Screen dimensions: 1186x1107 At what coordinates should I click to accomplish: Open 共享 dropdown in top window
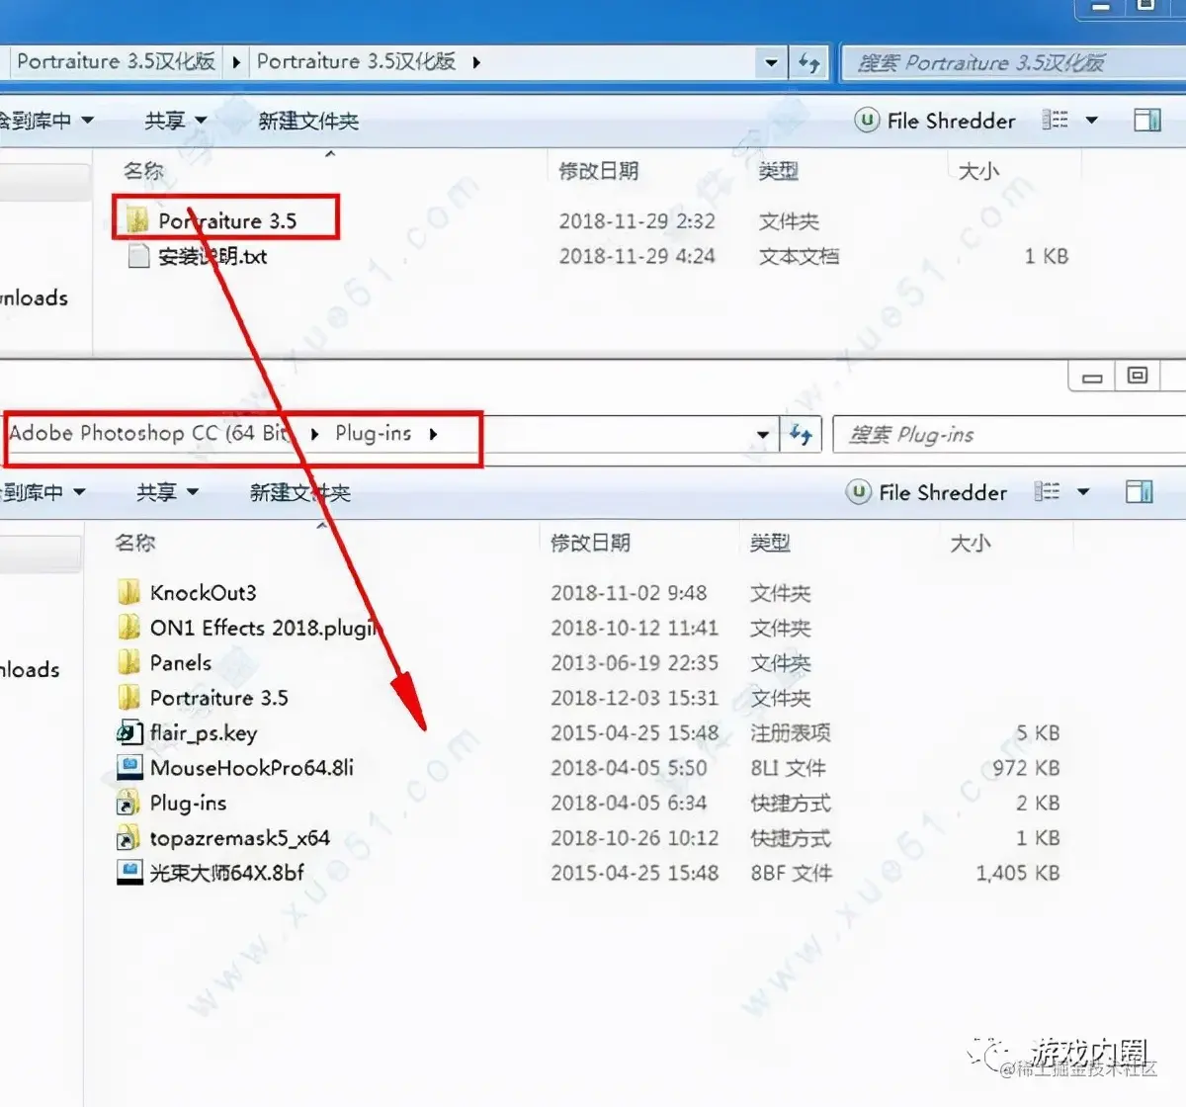[176, 121]
